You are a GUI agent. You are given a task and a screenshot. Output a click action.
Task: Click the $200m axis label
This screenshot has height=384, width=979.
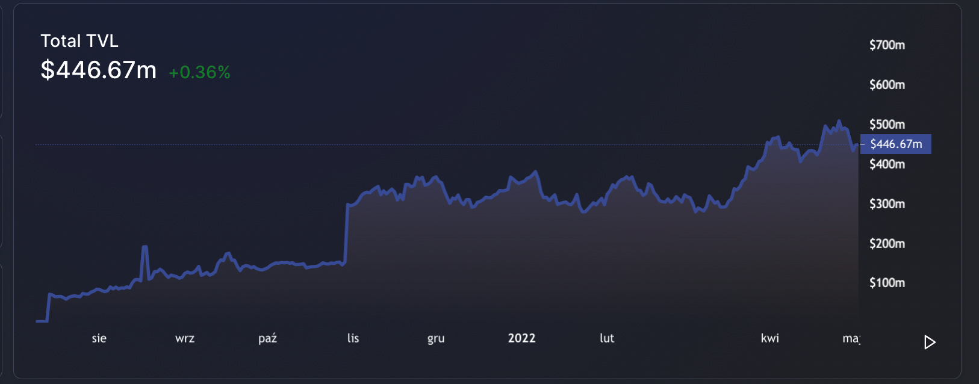[x=887, y=244]
